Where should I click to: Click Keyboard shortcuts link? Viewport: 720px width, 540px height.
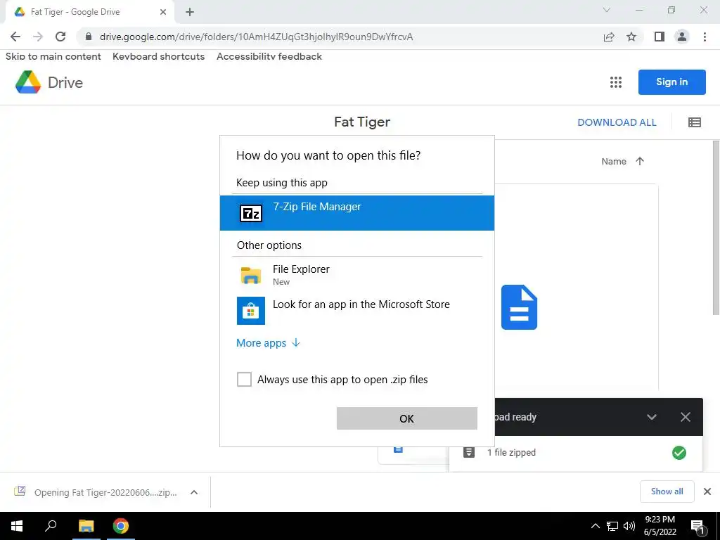pyautogui.click(x=158, y=56)
